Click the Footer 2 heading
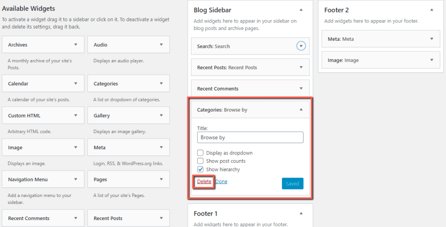The width and height of the screenshot is (446, 227). tap(337, 10)
